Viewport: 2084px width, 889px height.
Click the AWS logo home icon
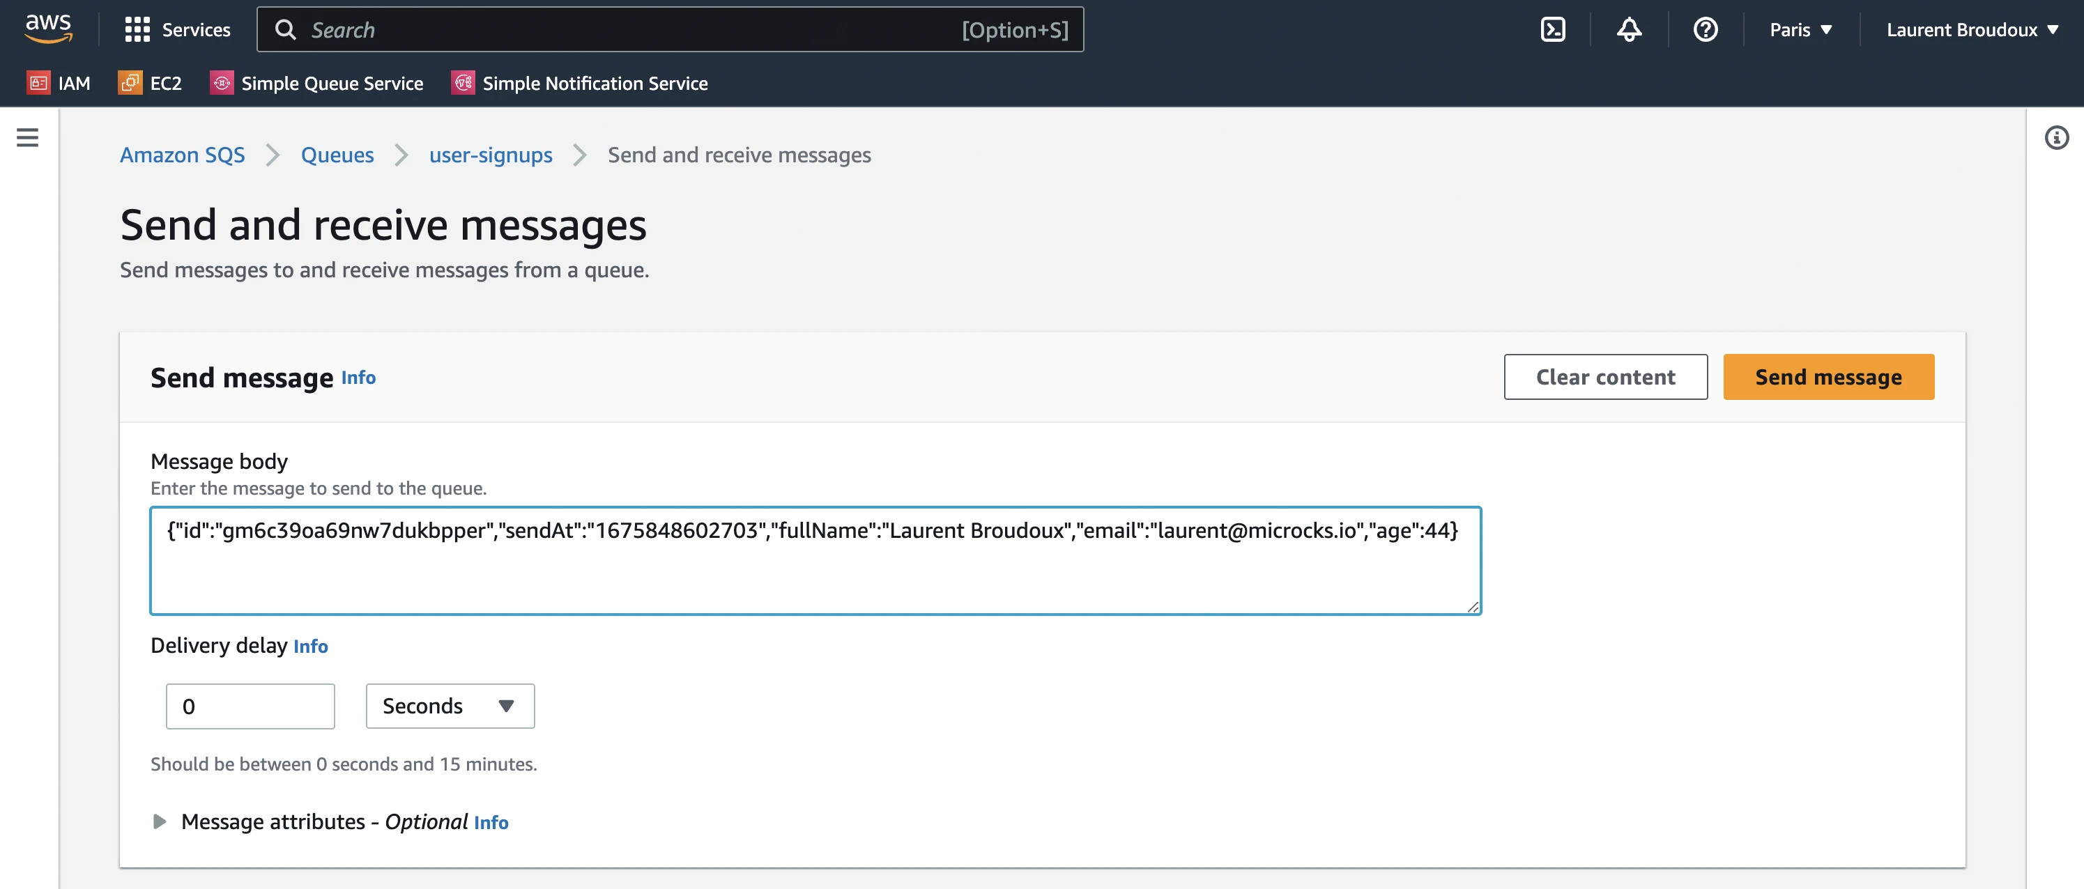pyautogui.click(x=49, y=29)
